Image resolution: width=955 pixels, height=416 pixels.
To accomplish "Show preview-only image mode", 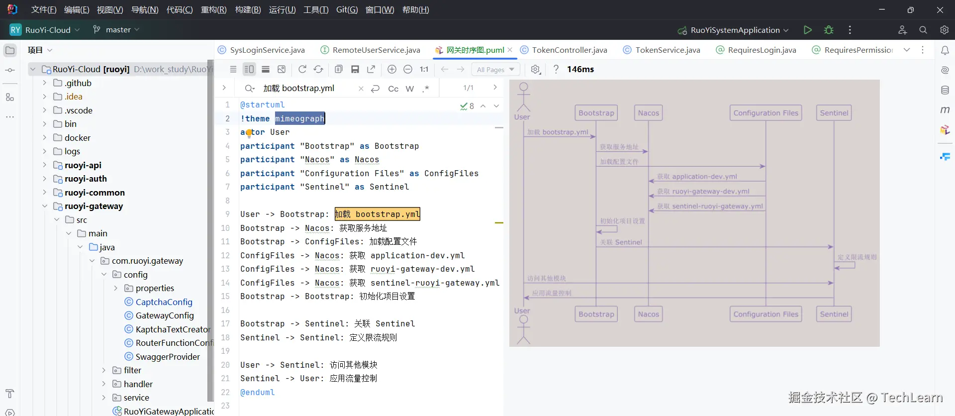I will [x=282, y=69].
